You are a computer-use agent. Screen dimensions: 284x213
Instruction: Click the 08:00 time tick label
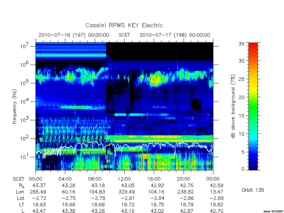click(95, 179)
